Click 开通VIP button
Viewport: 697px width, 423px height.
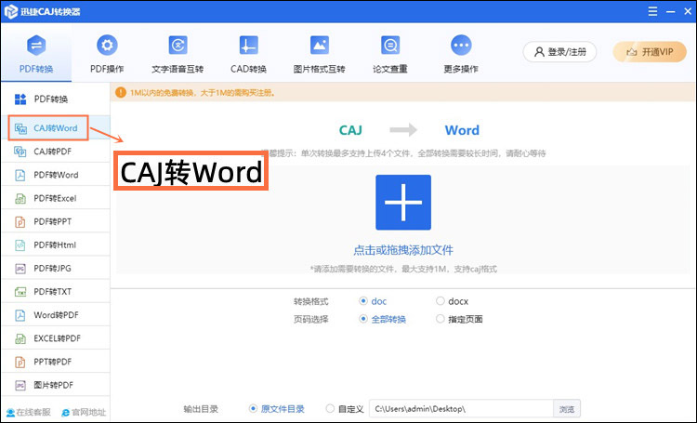click(650, 52)
